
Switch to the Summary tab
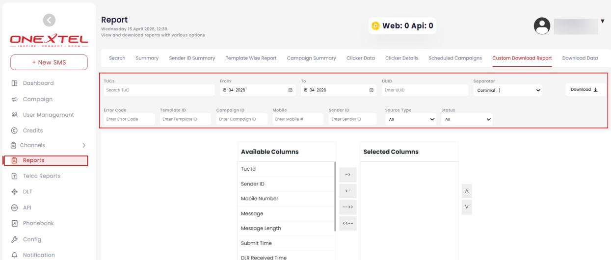146,58
